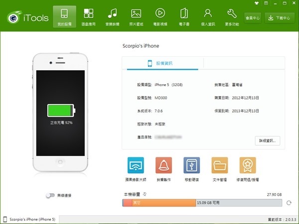Click the iPhone preview image
The height and width of the screenshot is (224, 299).
[60, 112]
